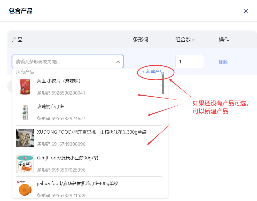Click barcode 6916749306096 text
The image size is (257, 201).
tap(61, 144)
